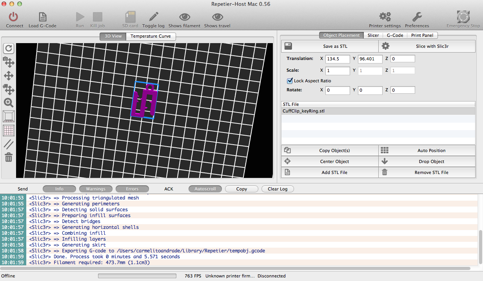Reset the 3D view with the circular arrow
The height and width of the screenshot is (281, 483).
point(9,48)
